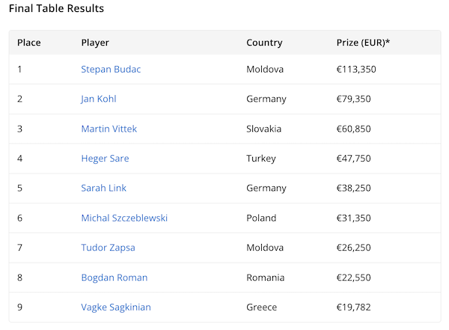Open Martin Vittek's player page
Viewport: 449px width, 330px height.
109,129
